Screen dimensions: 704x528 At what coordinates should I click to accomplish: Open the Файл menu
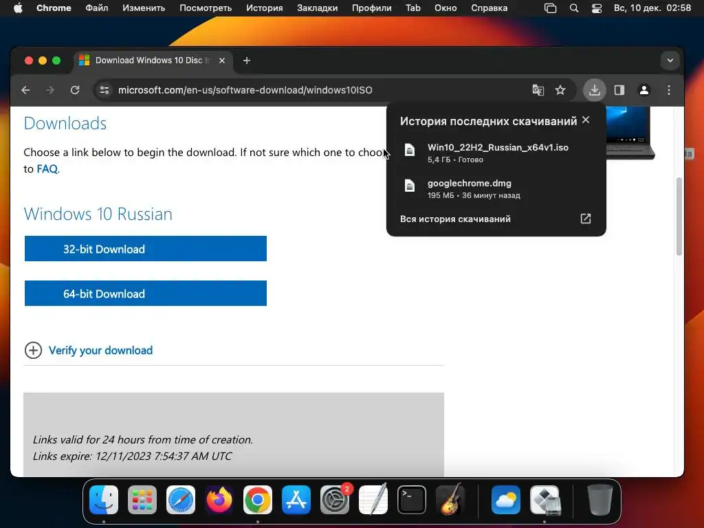tap(96, 8)
